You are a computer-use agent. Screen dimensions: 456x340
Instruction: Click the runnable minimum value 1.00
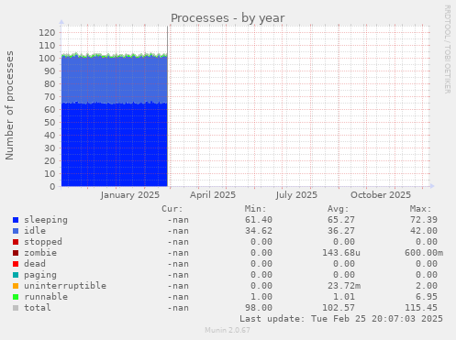[x=261, y=297]
